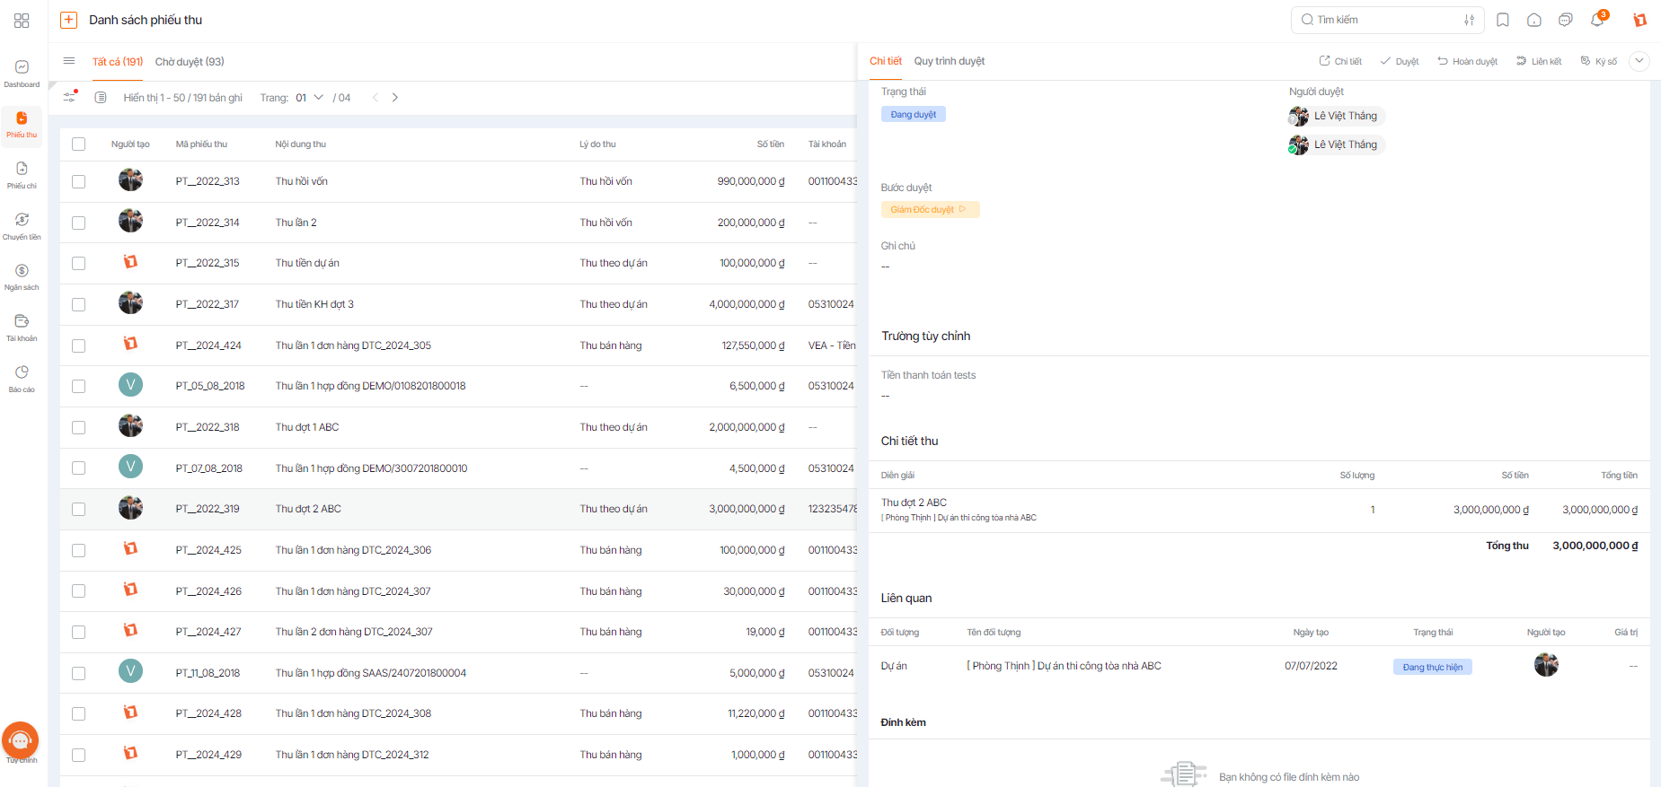The height and width of the screenshot is (787, 1661).
Task: Click the add new phiếu thu plus icon
Action: coord(68,20)
